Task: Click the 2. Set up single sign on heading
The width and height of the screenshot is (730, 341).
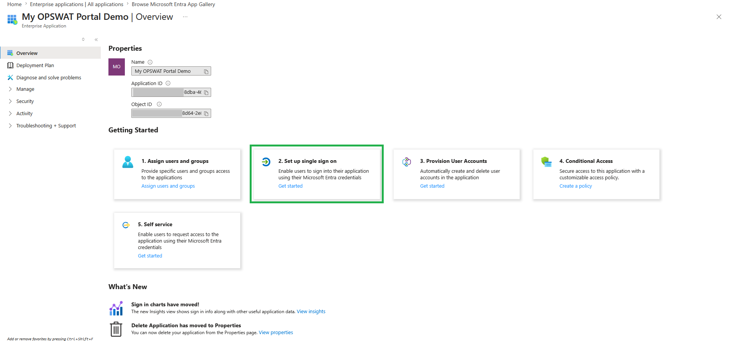Action: pos(307,161)
